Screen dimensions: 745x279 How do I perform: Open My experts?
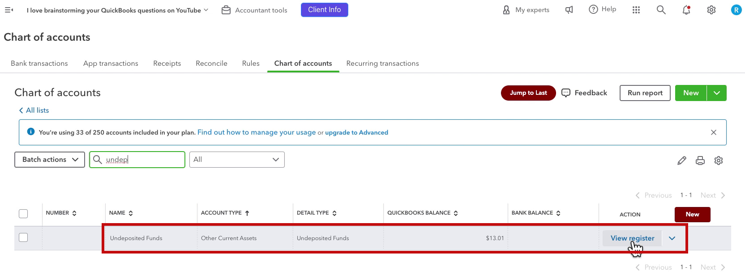click(x=526, y=10)
